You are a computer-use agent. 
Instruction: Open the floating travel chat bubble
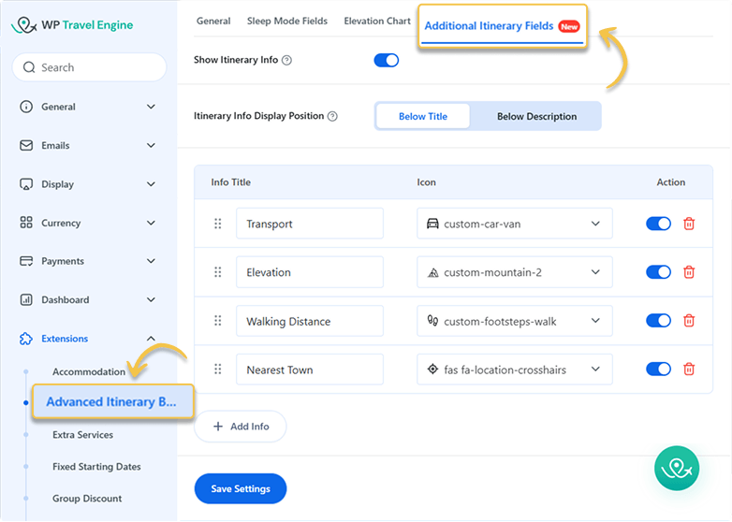point(679,468)
